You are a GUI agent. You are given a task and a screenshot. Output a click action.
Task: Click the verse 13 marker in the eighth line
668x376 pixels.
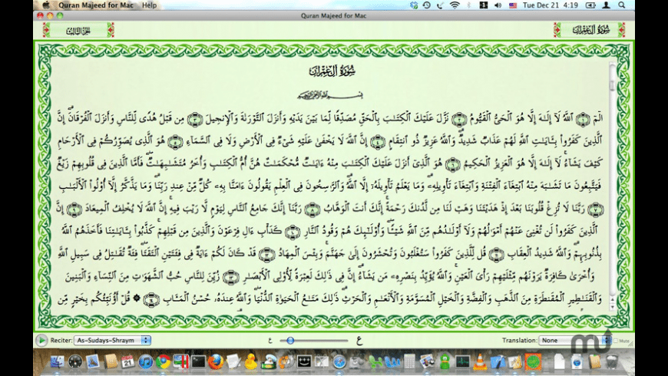(231, 277)
